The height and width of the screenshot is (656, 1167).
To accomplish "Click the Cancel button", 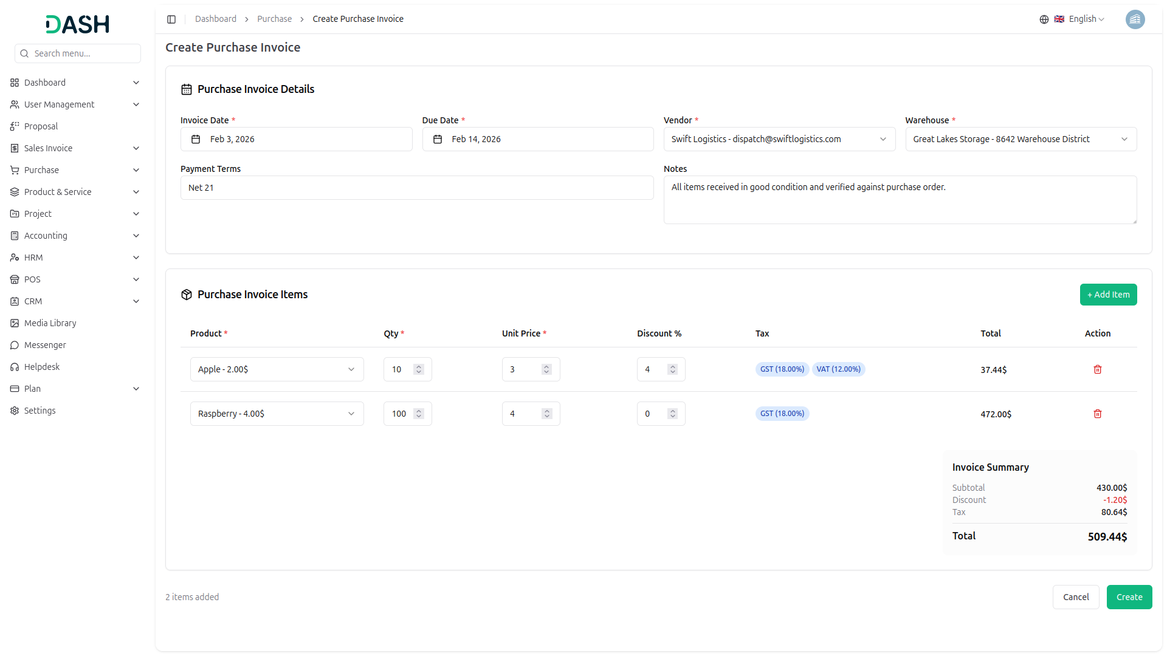I will click(x=1075, y=597).
